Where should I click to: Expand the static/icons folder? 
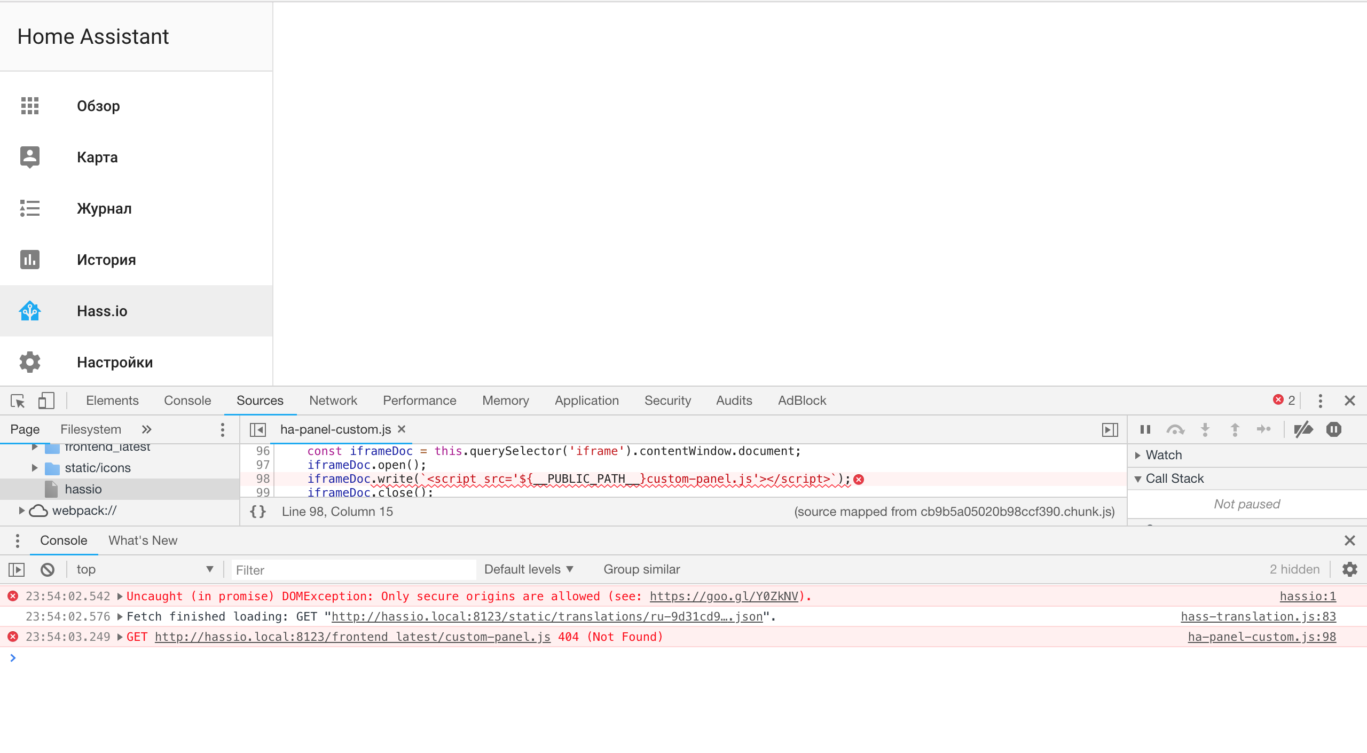[x=34, y=467]
